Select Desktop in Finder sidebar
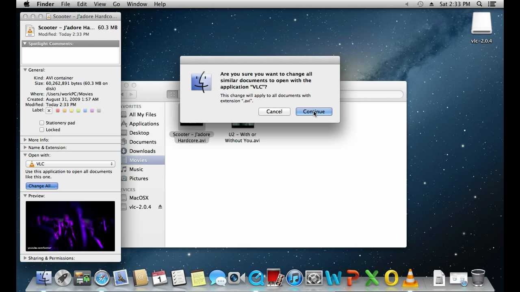This screenshot has height=292, width=520. pos(139,133)
